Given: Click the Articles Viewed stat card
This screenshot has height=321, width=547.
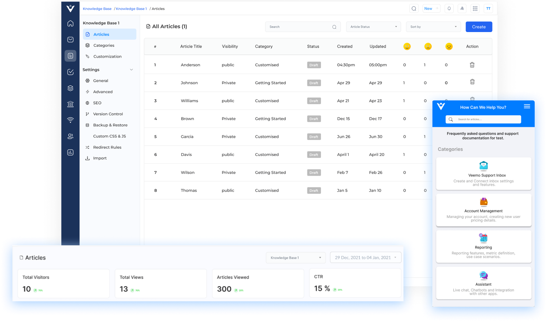Looking at the screenshot, I should (258, 283).
